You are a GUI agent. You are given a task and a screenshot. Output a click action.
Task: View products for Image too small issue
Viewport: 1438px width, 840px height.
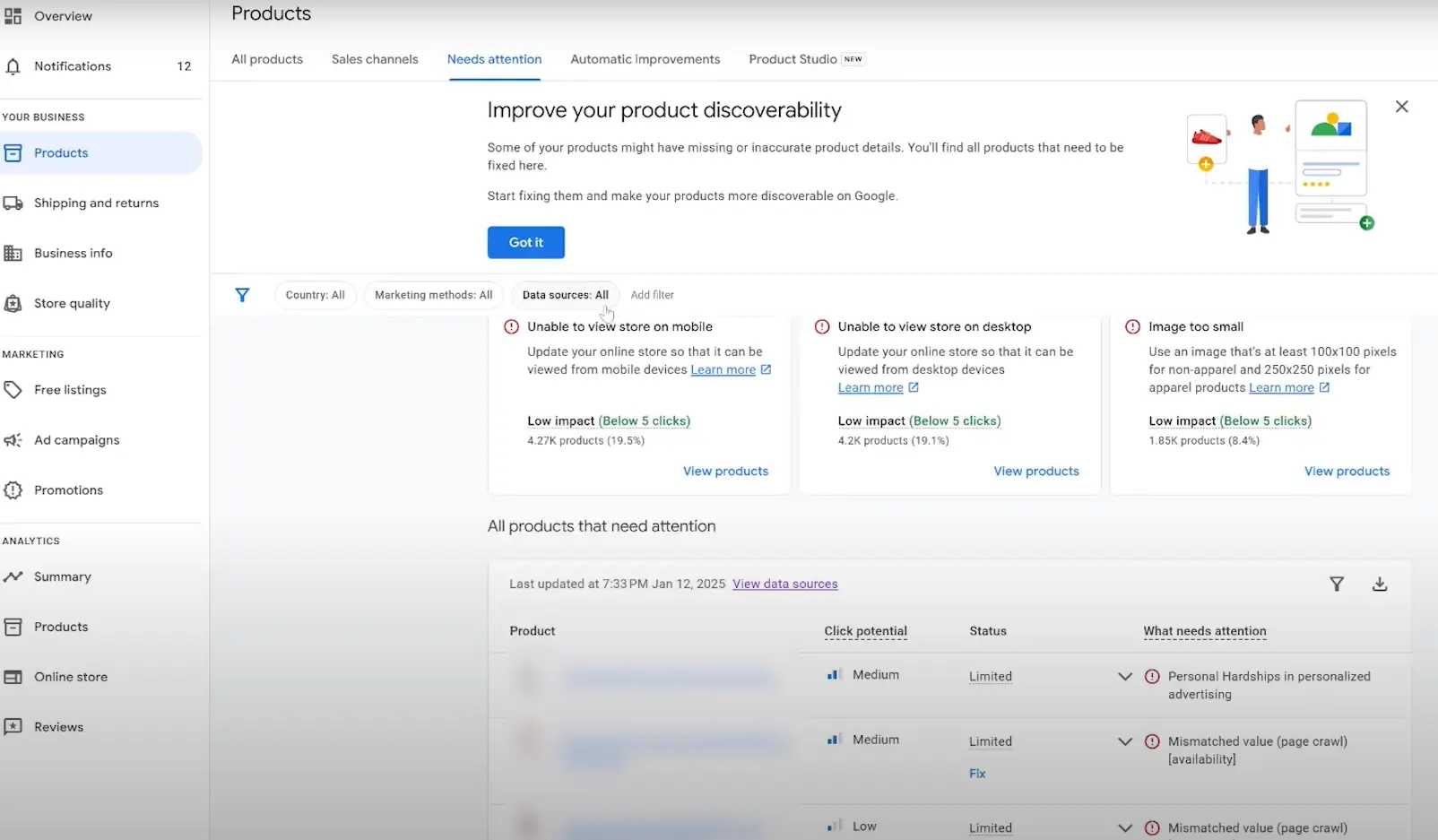click(x=1347, y=472)
